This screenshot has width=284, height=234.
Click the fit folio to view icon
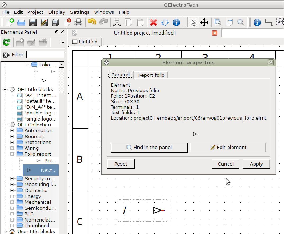point(229,22)
